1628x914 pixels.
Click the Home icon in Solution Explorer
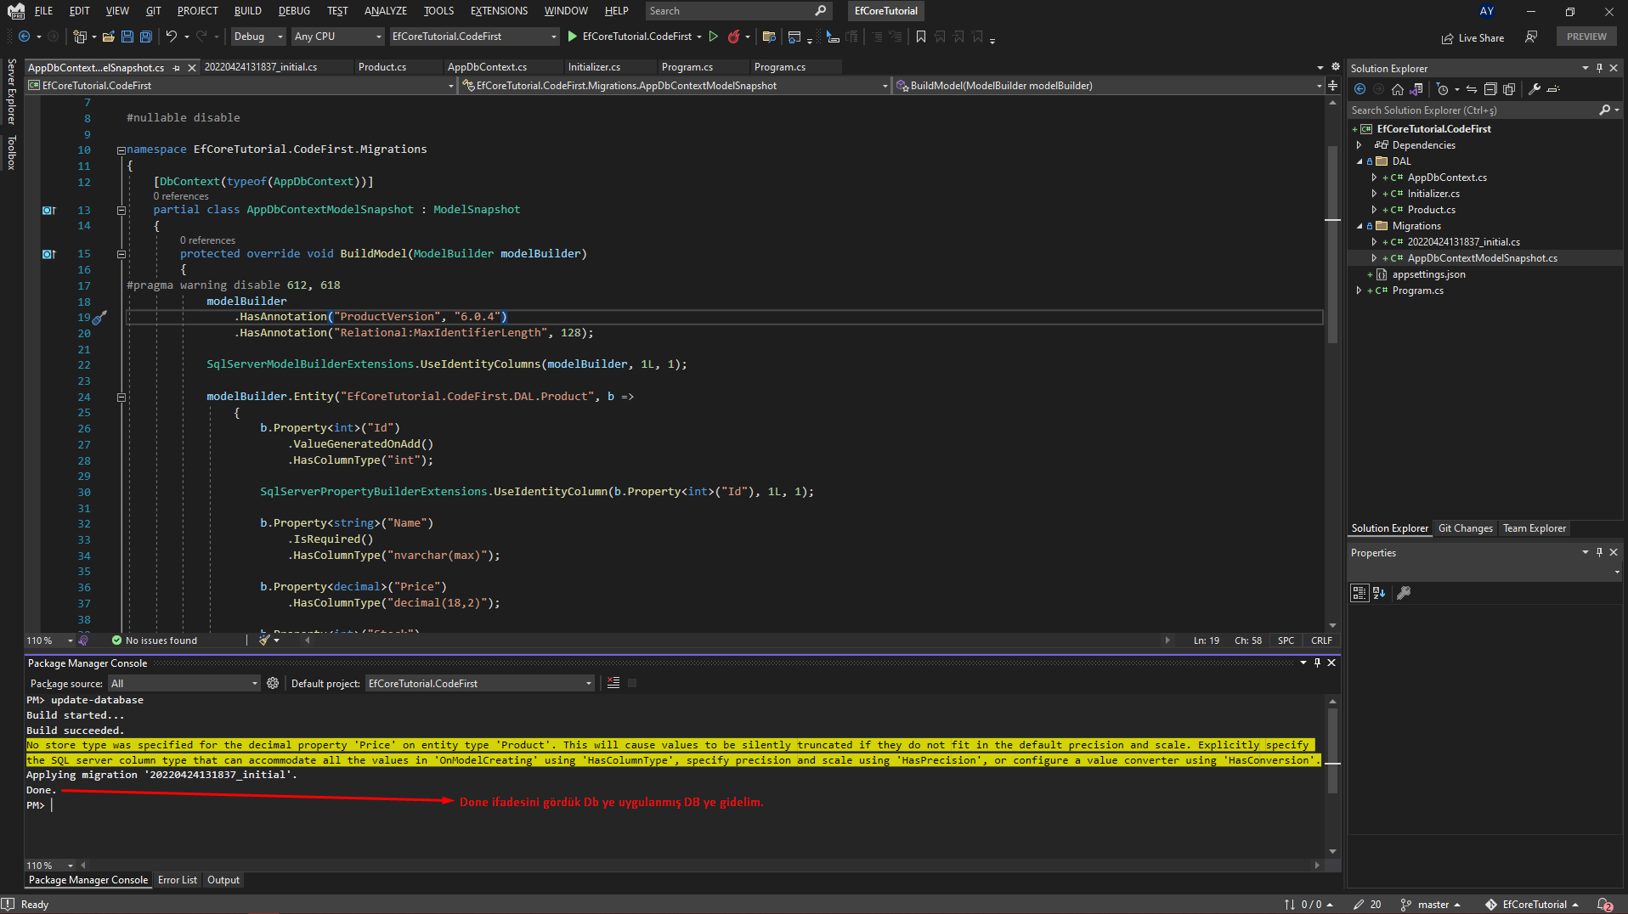[x=1398, y=88]
